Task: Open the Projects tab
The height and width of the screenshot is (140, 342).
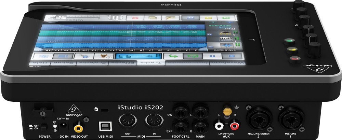Action: [x=93, y=63]
